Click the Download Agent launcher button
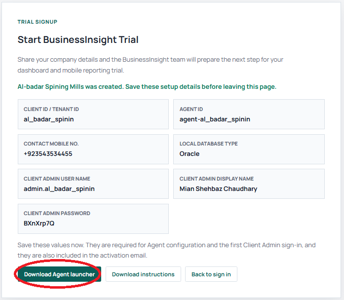The width and height of the screenshot is (344, 300). (59, 274)
